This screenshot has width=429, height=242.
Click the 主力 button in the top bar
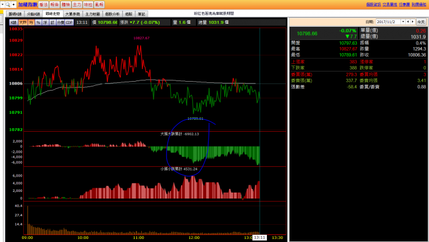77,5
